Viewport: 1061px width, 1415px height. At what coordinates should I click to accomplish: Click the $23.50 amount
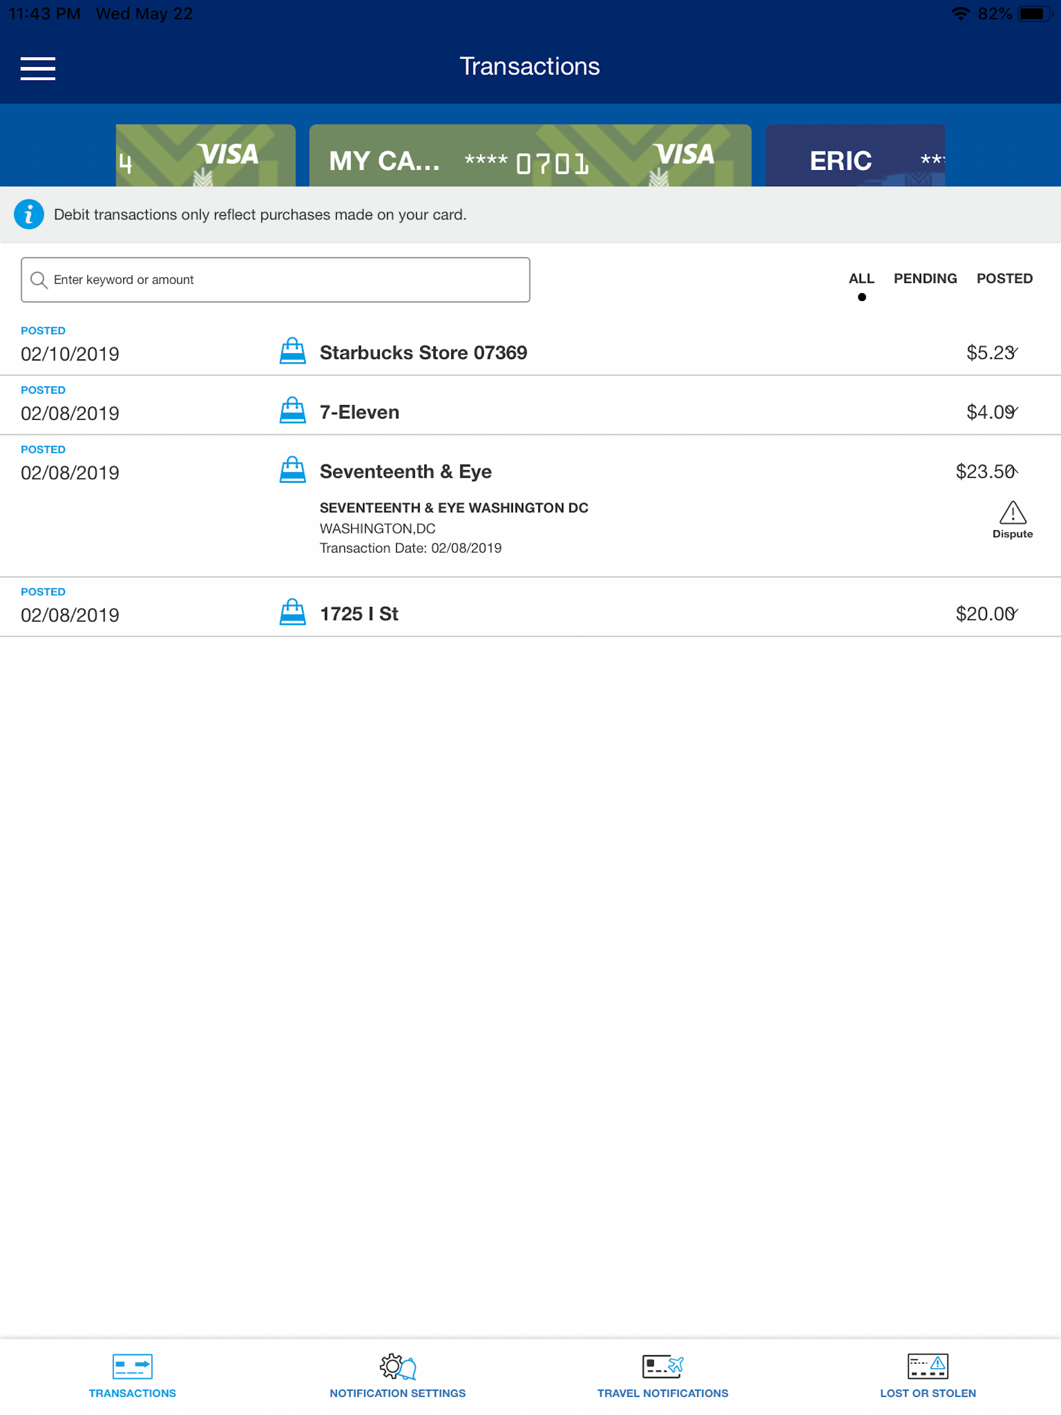tap(984, 471)
